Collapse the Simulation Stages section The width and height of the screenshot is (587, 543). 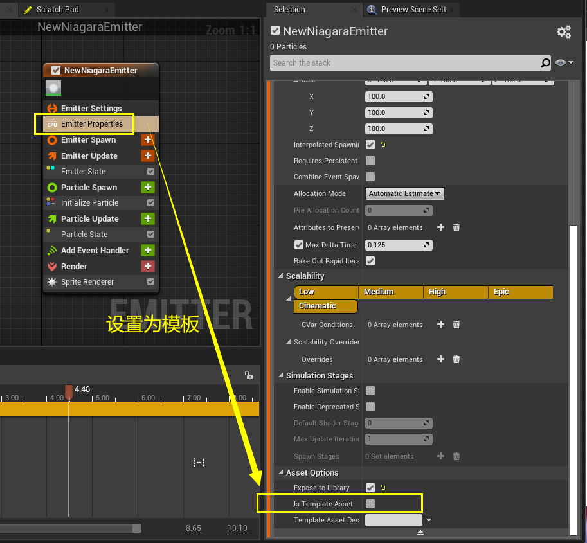coord(281,375)
